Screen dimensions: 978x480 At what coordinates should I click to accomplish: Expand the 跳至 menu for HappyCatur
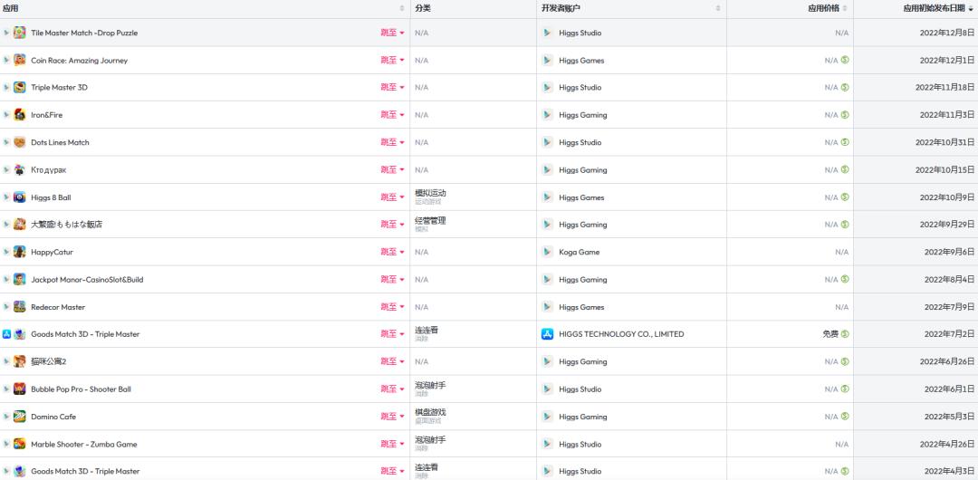(392, 252)
